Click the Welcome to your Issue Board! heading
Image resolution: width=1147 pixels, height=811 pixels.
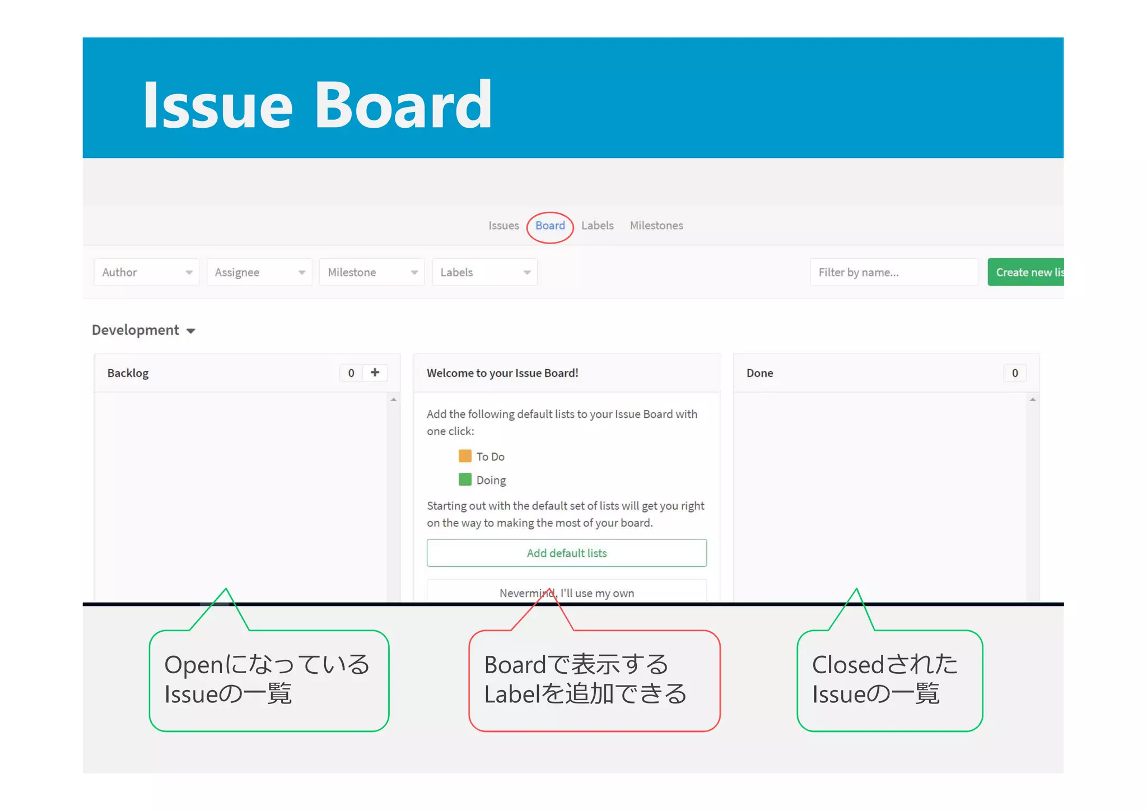click(x=502, y=373)
